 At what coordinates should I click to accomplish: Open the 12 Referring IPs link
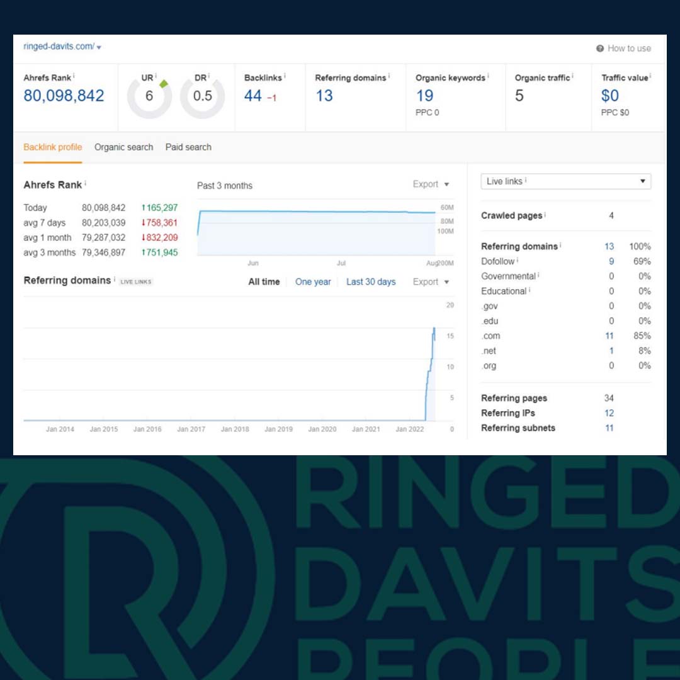click(x=609, y=413)
